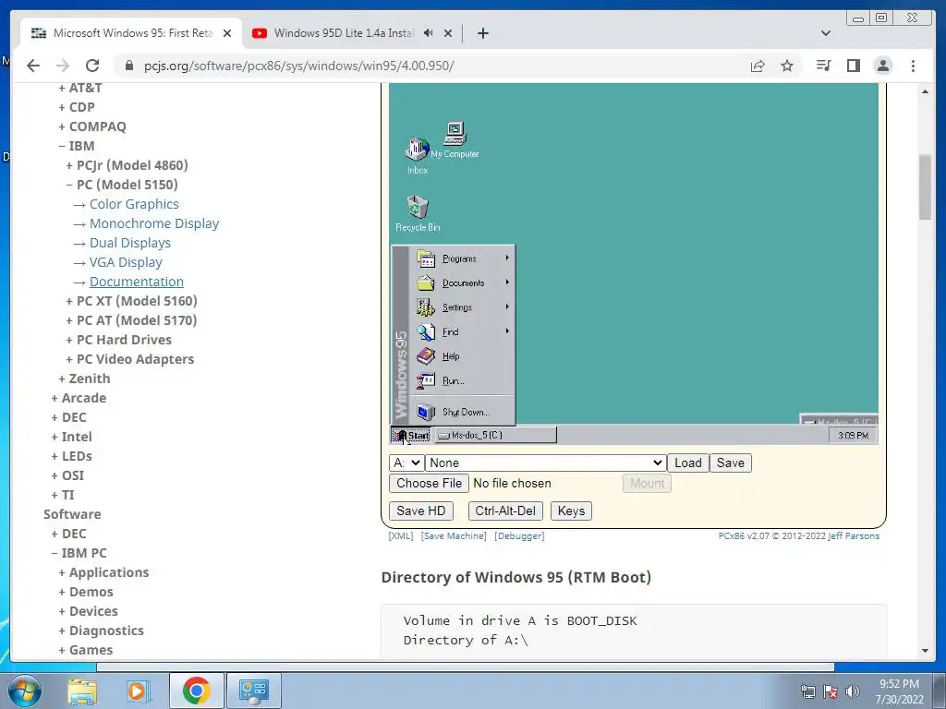946x709 pixels.
Task: Open the [Save Machine] link
Action: [x=454, y=536]
